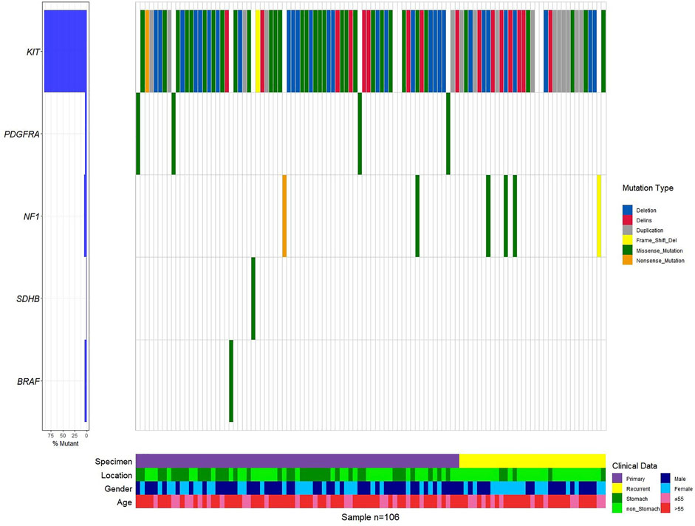
Task: Click the dark green Stomach legend swatch
Action: (x=617, y=499)
